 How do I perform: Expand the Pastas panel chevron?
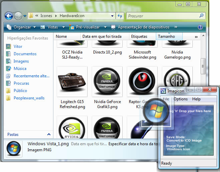[x=49, y=134]
